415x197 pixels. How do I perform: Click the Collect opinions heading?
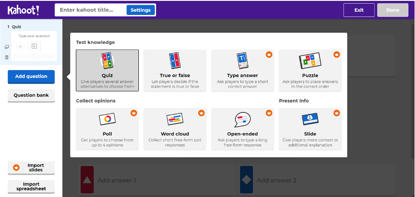pyautogui.click(x=96, y=101)
